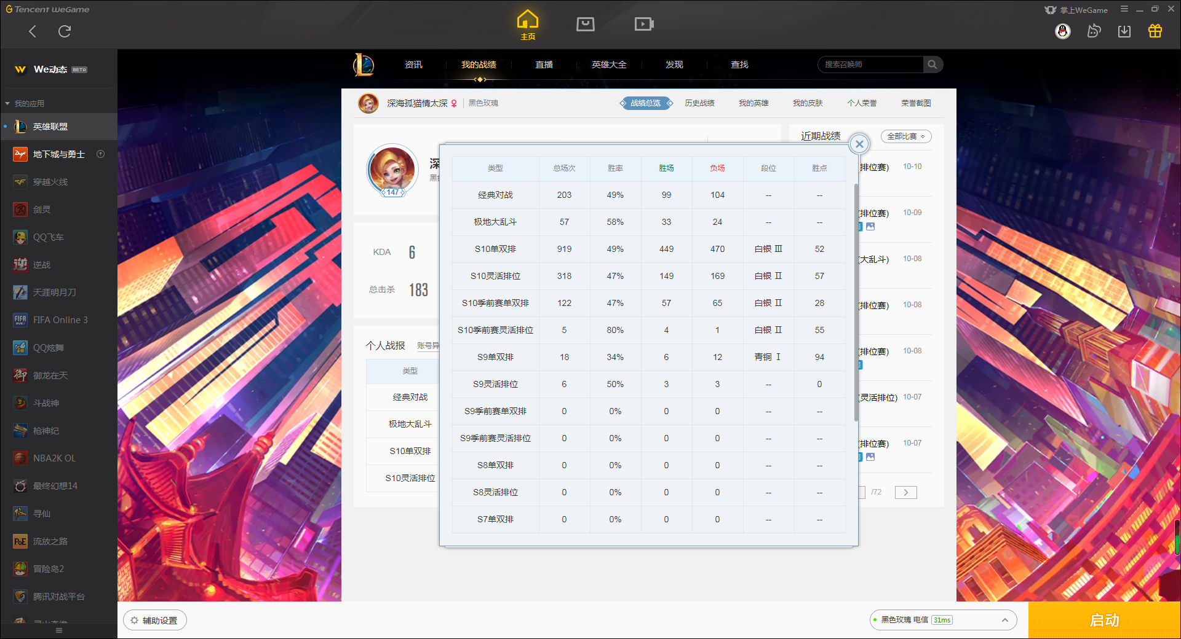Select 剑灵 in the sidebar

pos(58,210)
